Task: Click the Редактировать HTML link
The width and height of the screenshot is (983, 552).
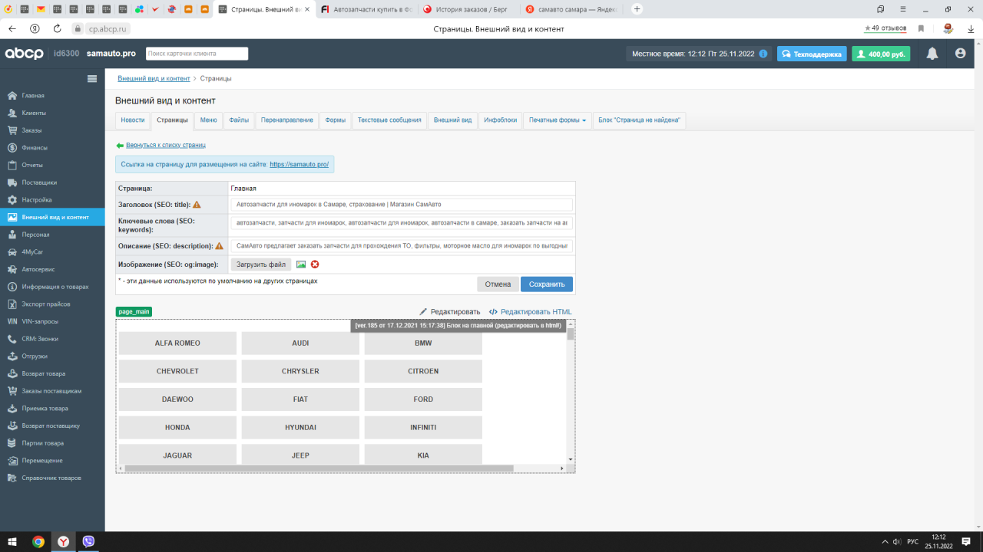Action: (x=531, y=312)
